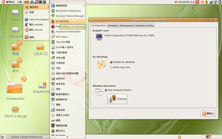Expand the 輔助新環境 accessibility submenu
Image resolution: width=222 pixels, height=139 pixels.
pyautogui.click(x=68, y=6)
